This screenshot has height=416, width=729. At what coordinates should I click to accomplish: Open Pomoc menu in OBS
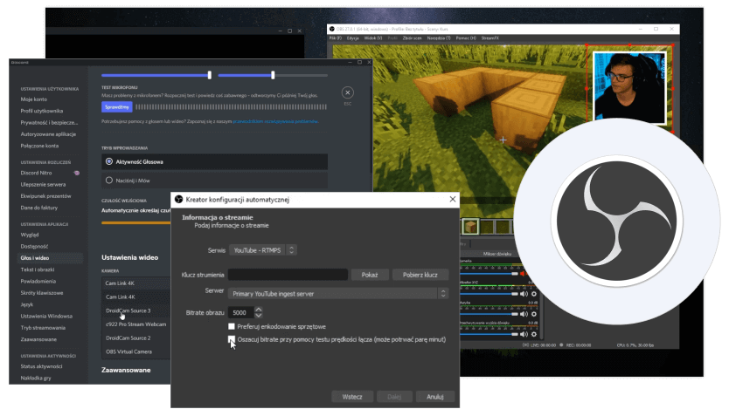point(466,38)
